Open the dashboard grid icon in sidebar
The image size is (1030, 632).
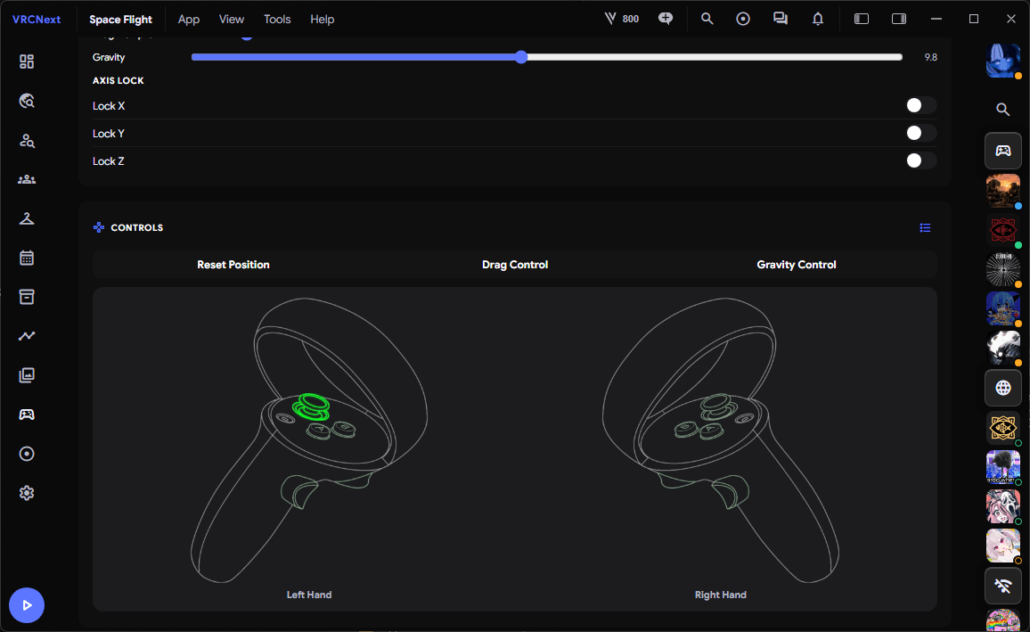click(26, 62)
